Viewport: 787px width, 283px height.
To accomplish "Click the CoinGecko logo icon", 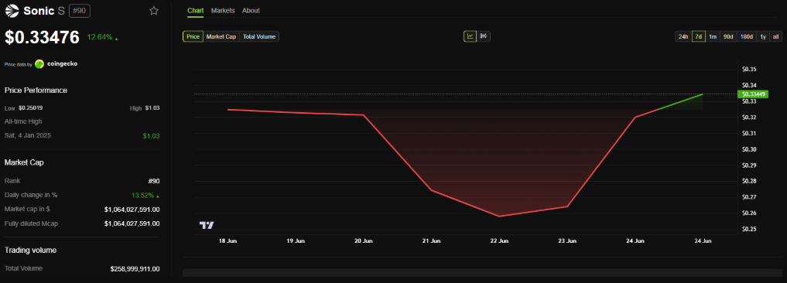I will (39, 64).
